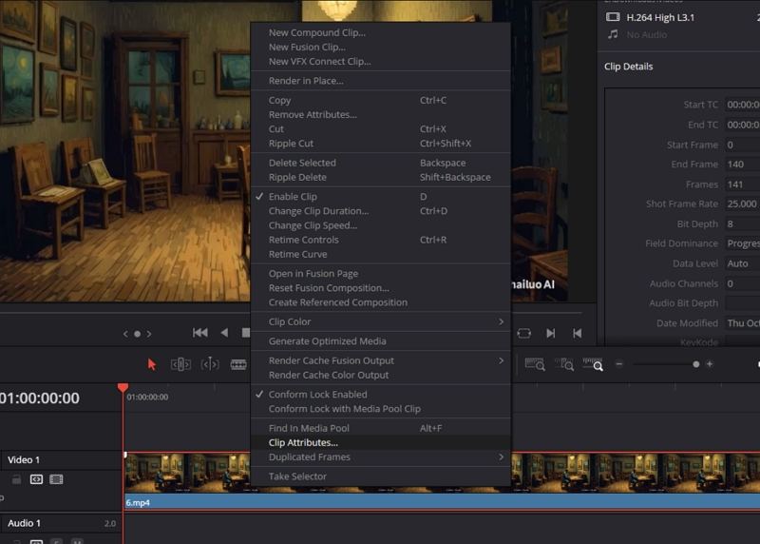Click the left-pointing skip icon right of the loop button
Screen dimensions: 760x544
[x=577, y=334]
